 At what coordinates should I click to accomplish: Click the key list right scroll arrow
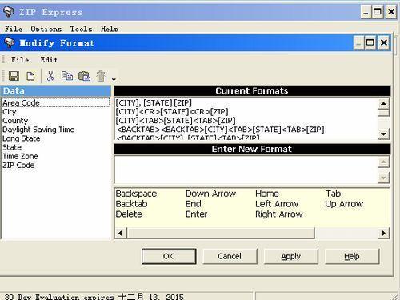click(x=384, y=233)
